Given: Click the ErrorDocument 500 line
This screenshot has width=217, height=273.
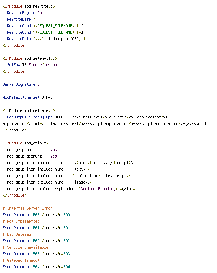Looking at the screenshot, I should coord(36,215).
